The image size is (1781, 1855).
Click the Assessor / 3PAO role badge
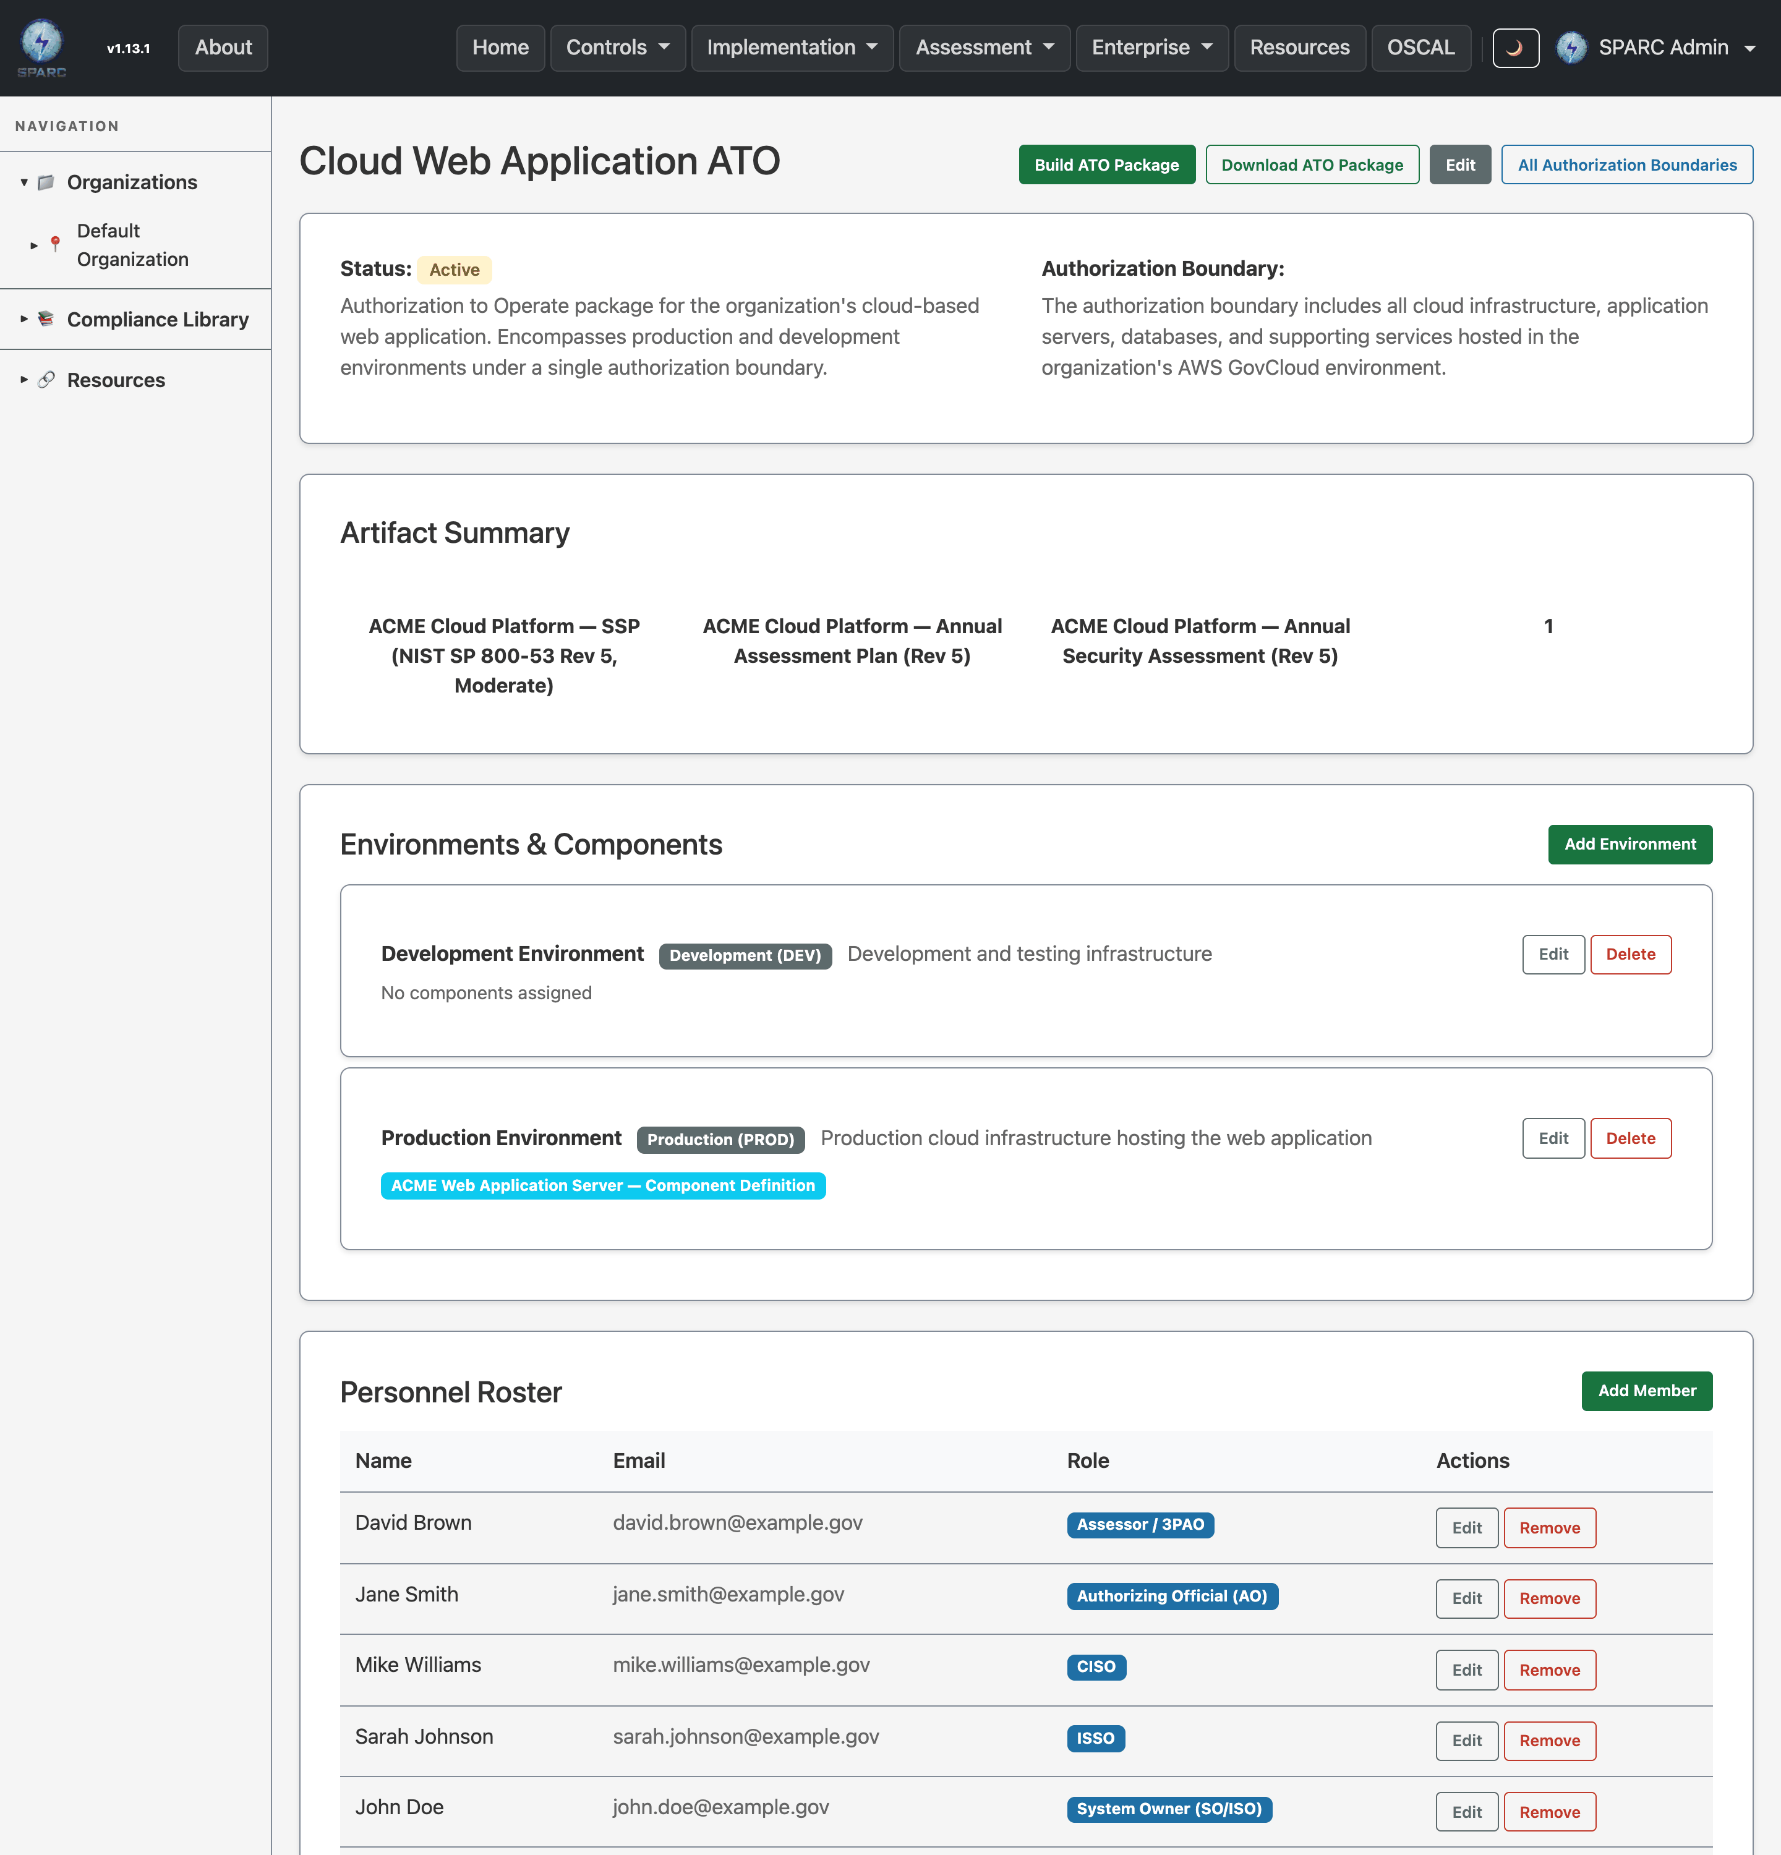pos(1140,1525)
